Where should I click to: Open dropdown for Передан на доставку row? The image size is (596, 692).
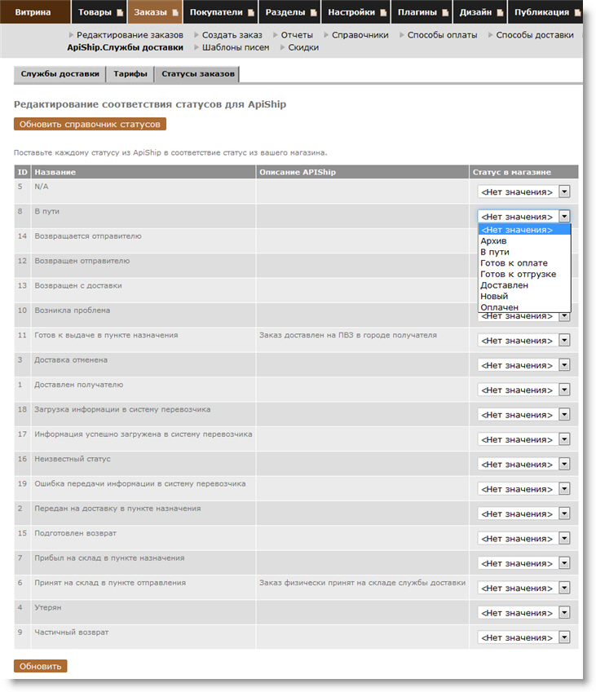point(523,513)
